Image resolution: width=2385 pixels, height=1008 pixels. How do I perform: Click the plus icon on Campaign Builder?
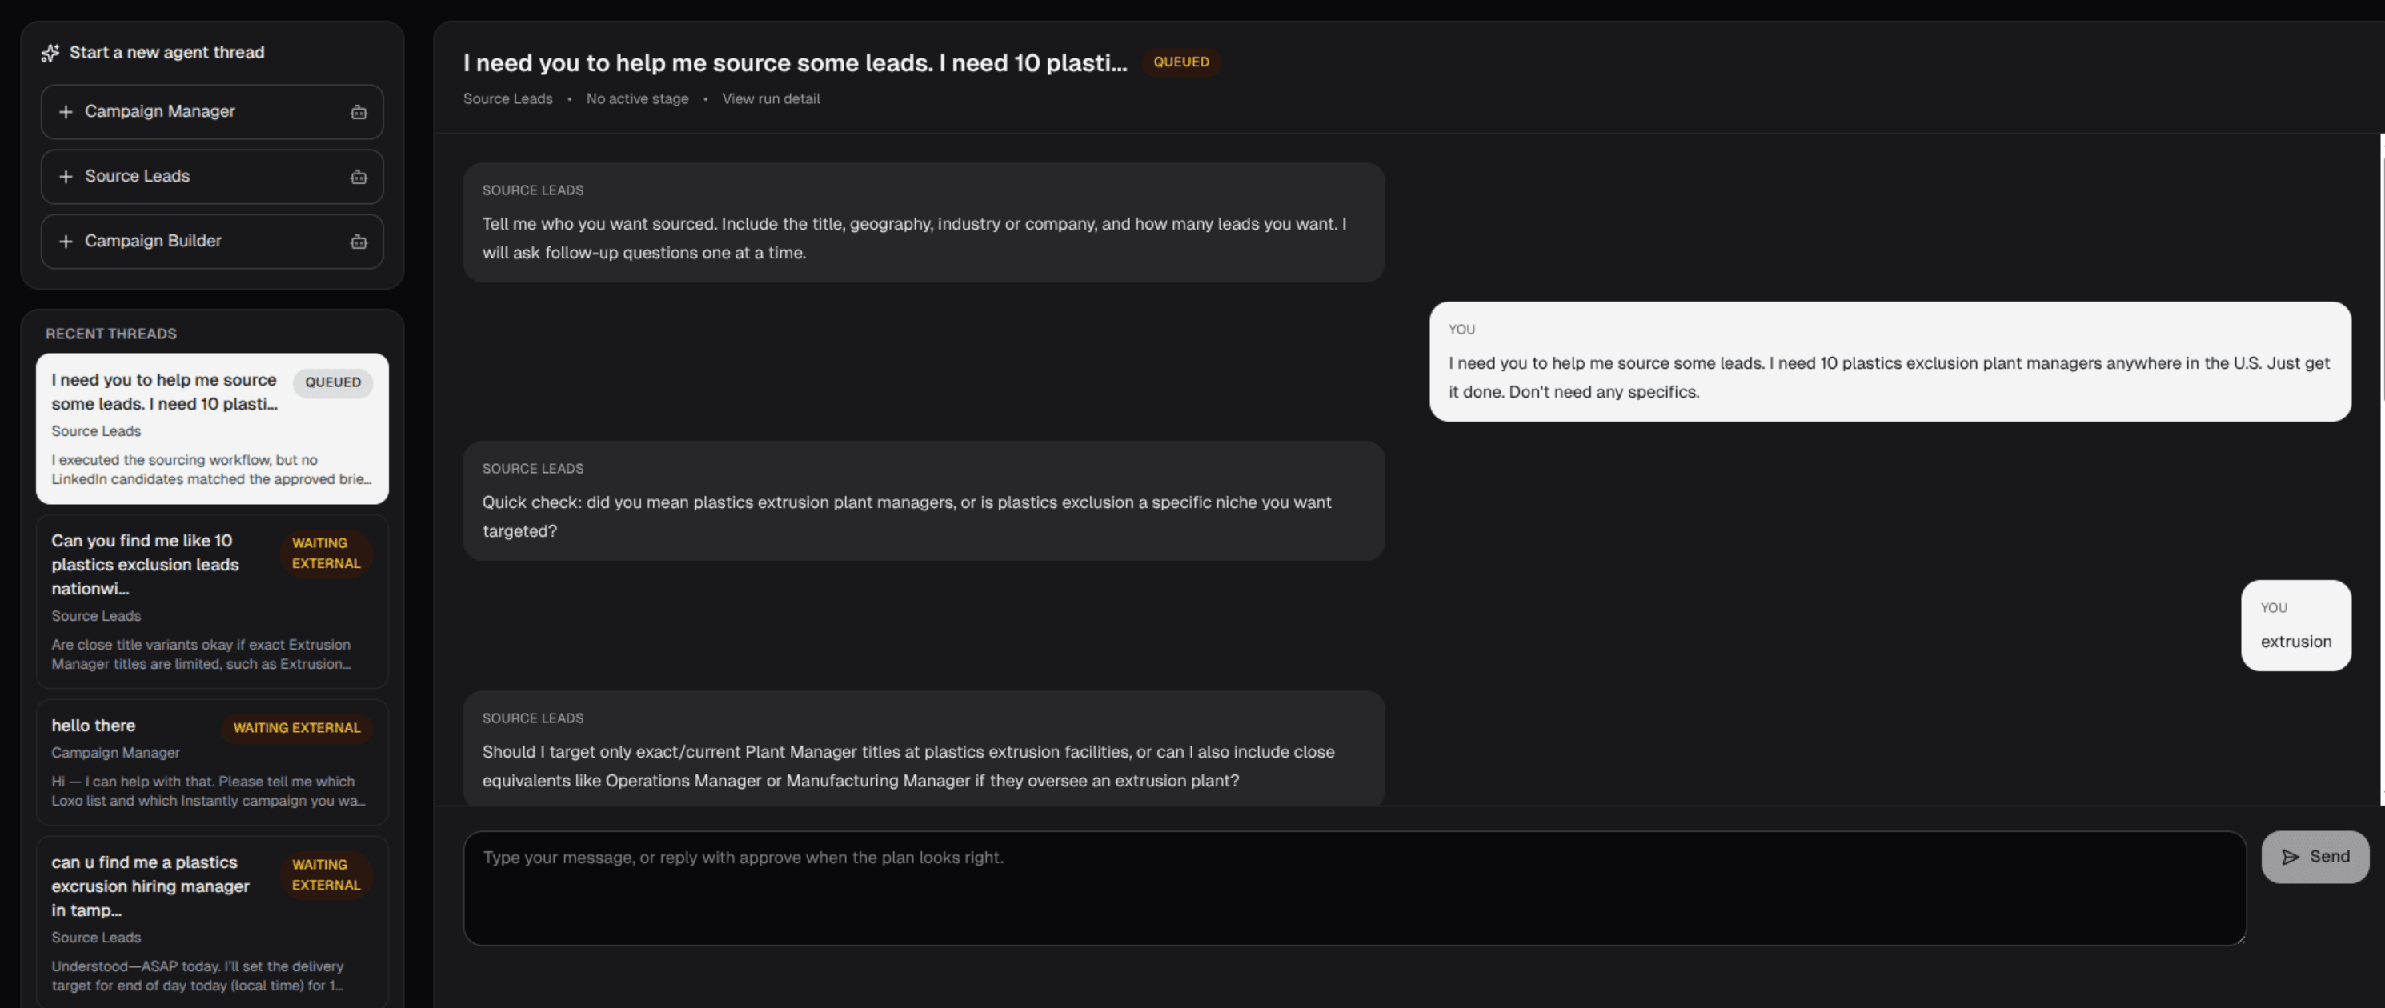pyautogui.click(x=65, y=241)
